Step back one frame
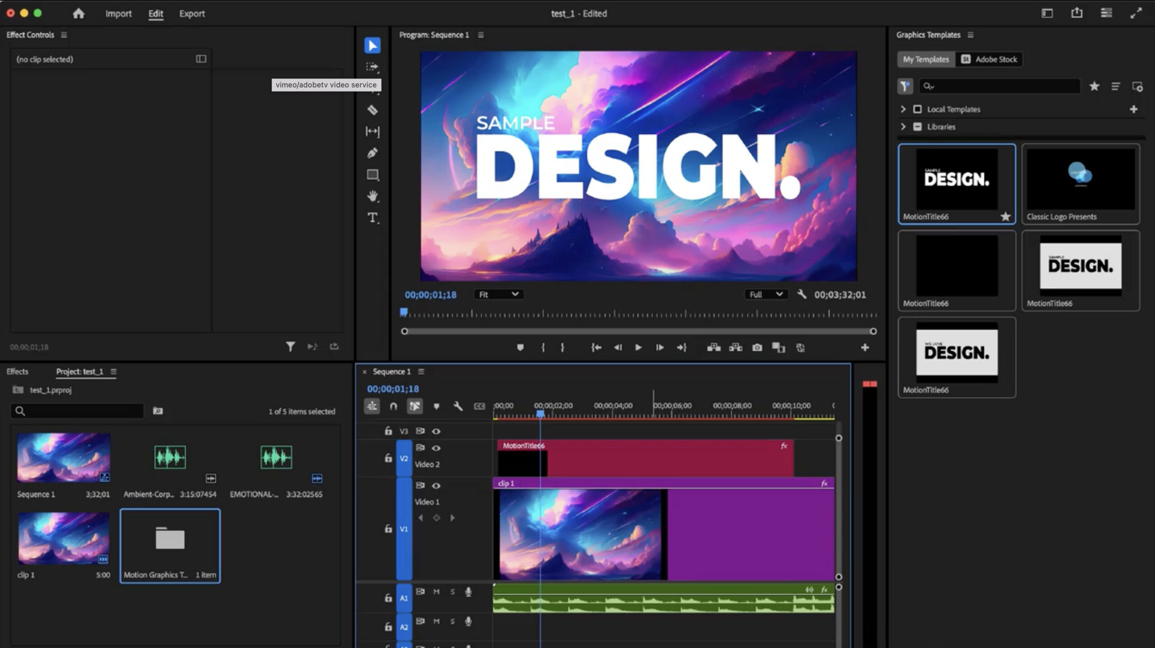1155x648 pixels. click(618, 347)
